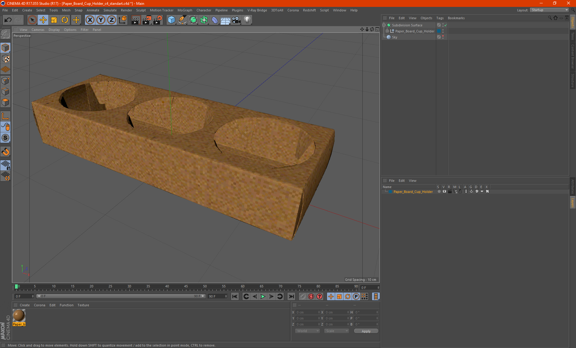
Task: Click frame 45 on timeline ruler
Action: coord(186,287)
